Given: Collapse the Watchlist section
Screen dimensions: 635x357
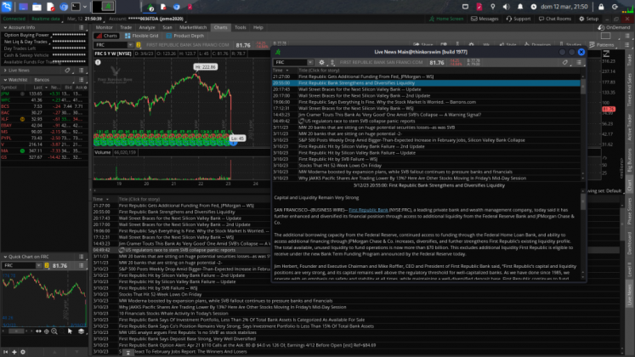Looking at the screenshot, I should 5,80.
